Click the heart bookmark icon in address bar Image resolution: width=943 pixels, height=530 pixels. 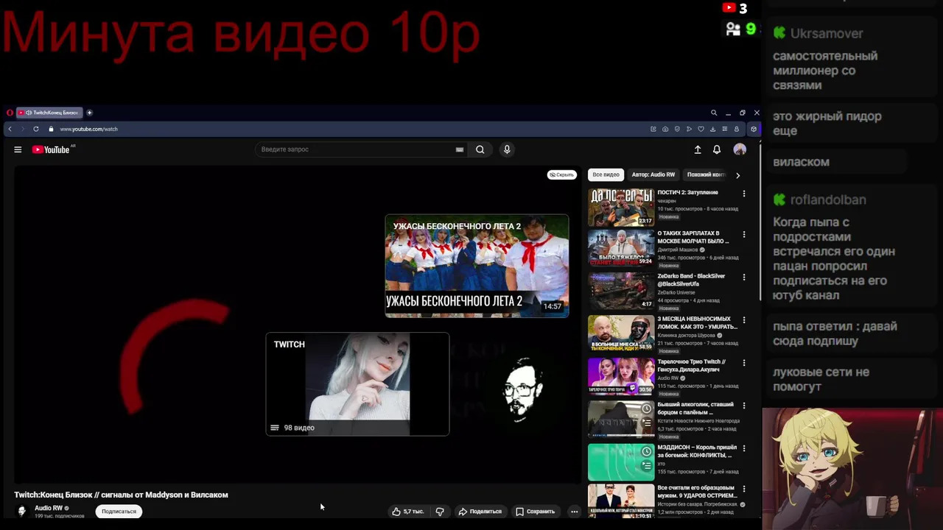701,129
